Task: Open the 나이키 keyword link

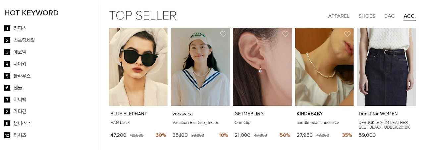Action: 20,64
